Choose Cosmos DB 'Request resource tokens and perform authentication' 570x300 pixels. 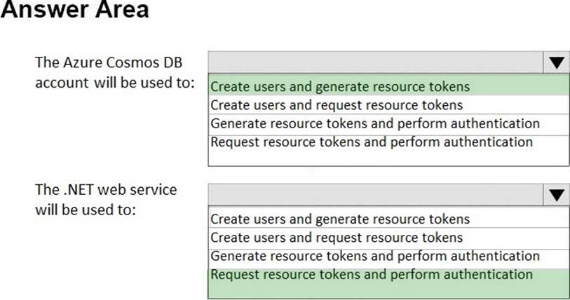click(x=372, y=142)
